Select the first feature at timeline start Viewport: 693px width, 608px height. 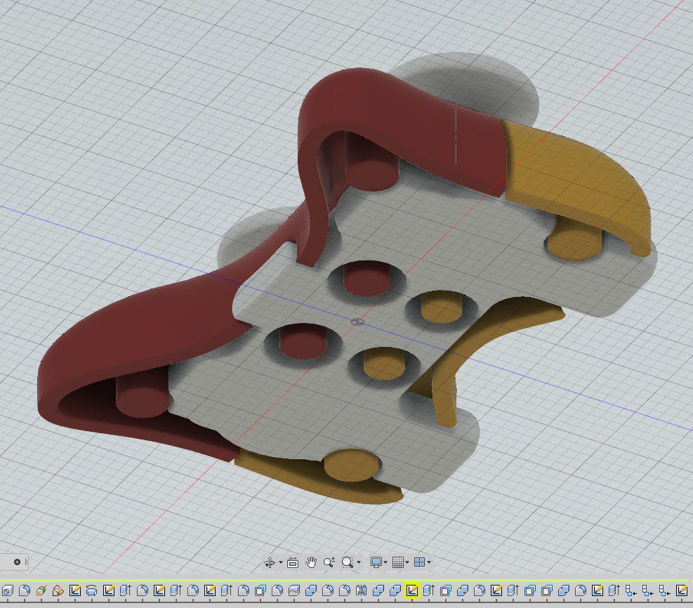8,590
